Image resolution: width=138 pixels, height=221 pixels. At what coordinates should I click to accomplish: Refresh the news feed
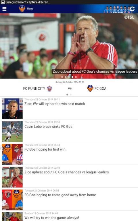(x=132, y=9)
